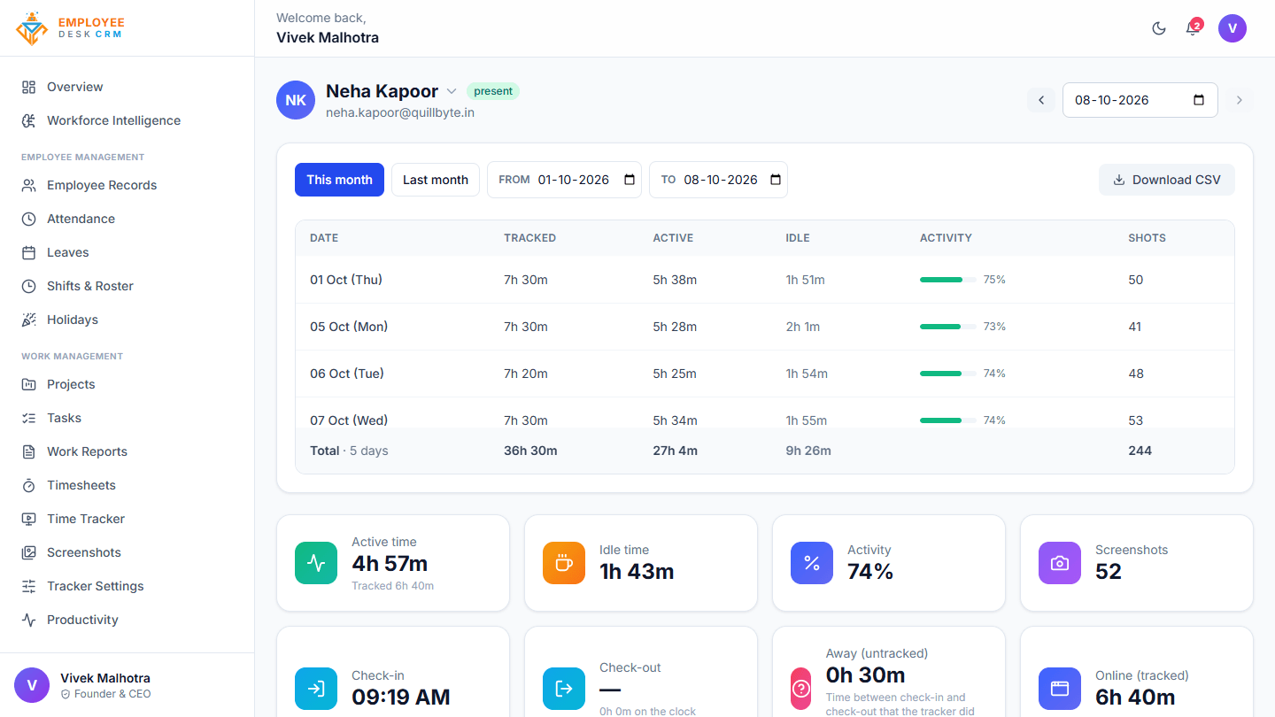Open Tracker Settings
This screenshot has height=717, width=1275.
[127, 586]
